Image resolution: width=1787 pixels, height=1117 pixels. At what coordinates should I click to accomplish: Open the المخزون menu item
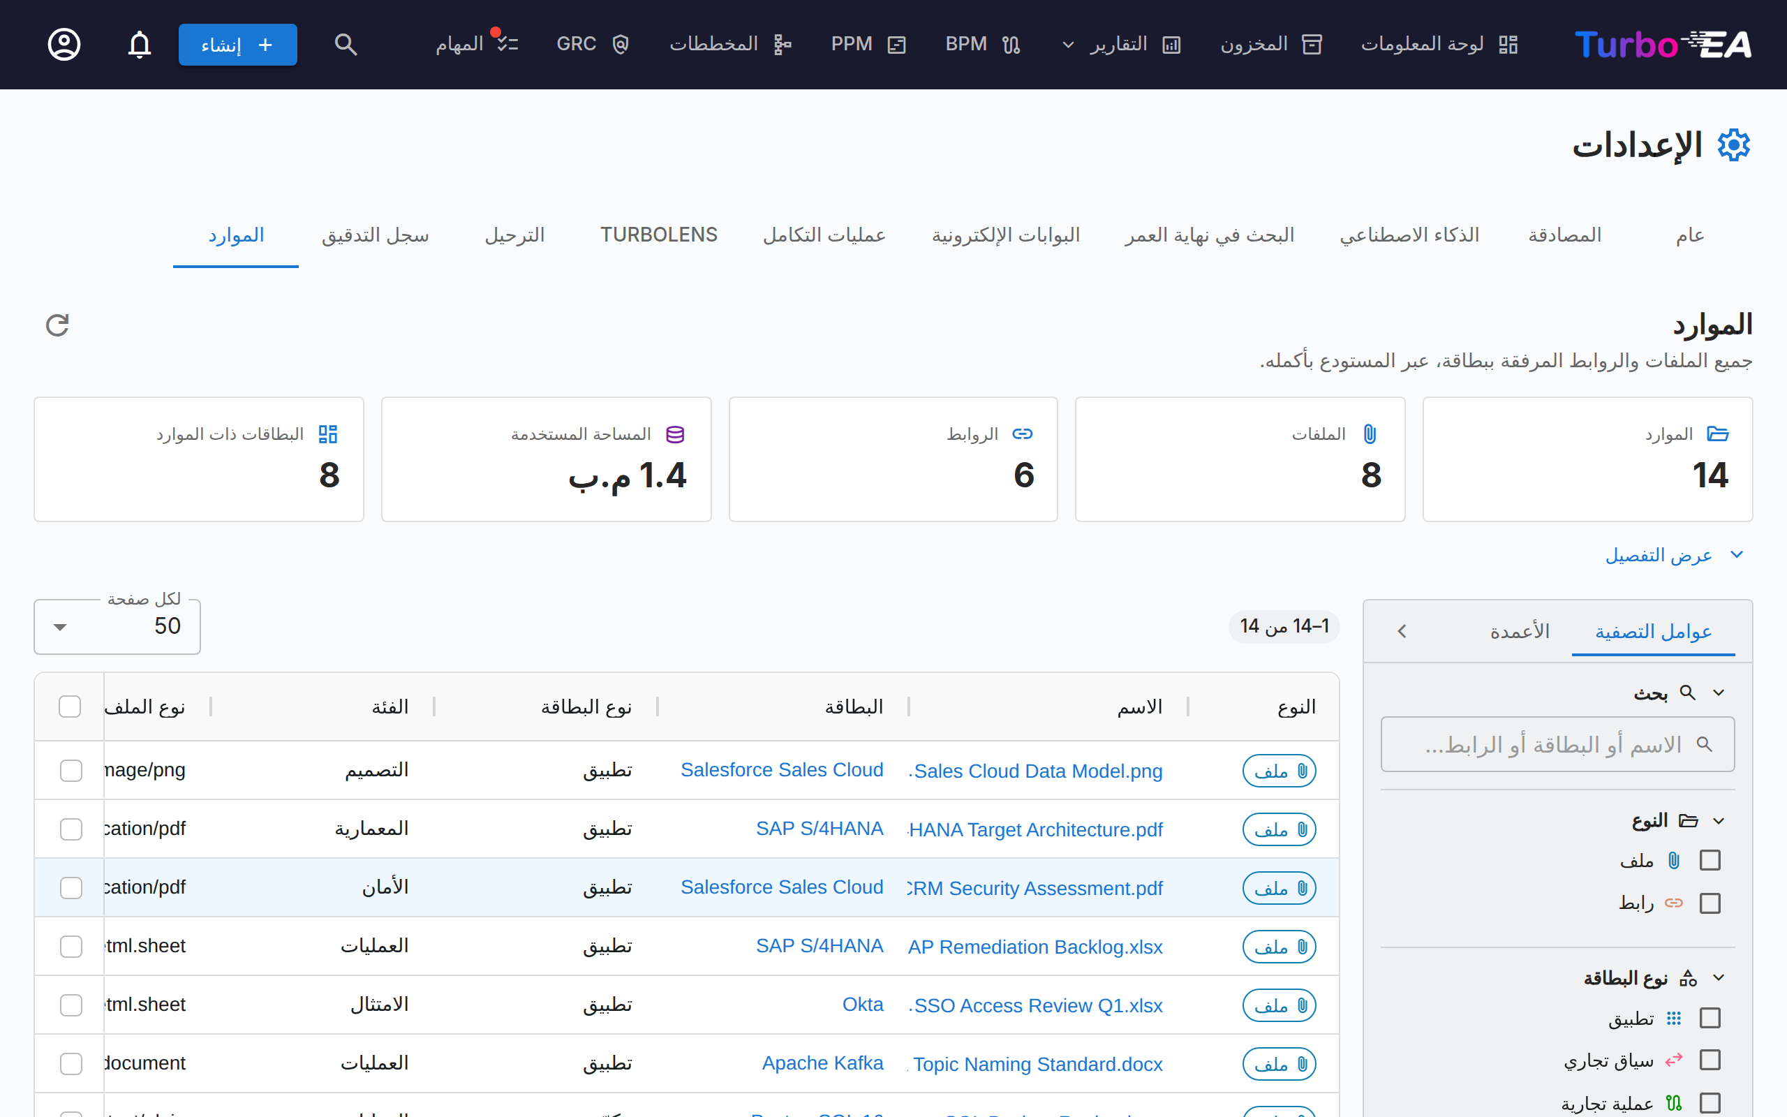pos(1271,44)
